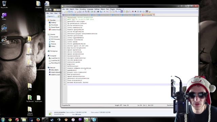Click the File Explorer taskbar button

coord(24,120)
